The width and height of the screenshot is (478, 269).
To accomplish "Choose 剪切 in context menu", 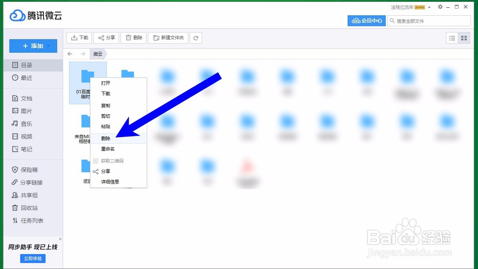I will [x=119, y=116].
